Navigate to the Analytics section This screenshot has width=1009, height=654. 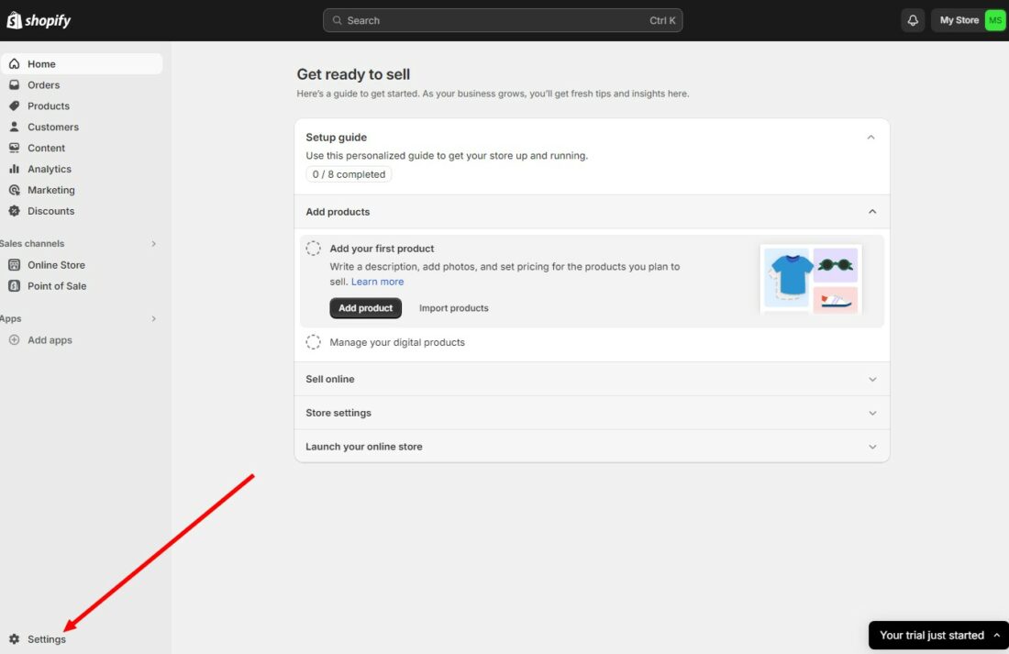48,169
